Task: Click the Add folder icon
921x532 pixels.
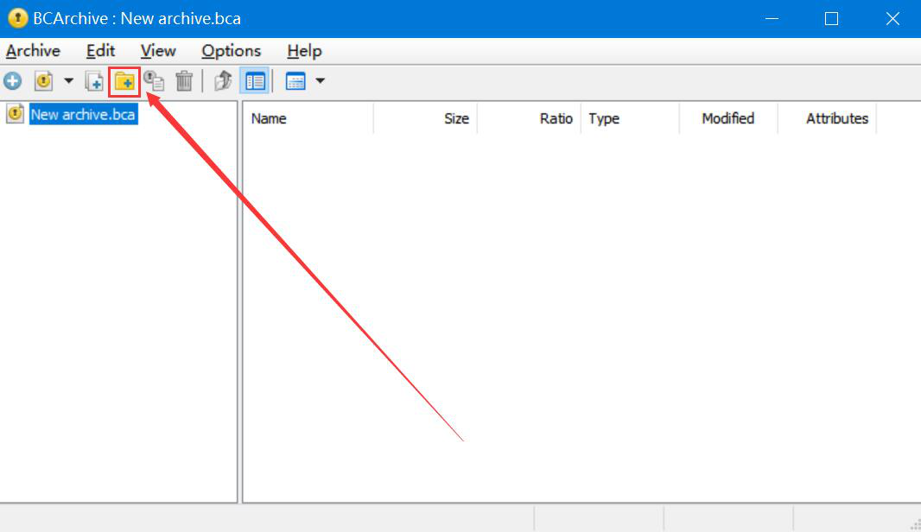Action: pos(124,82)
